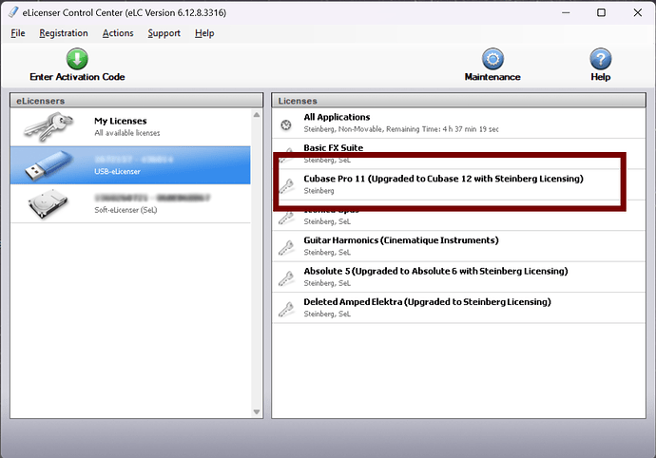Select the Deleted Amped Elektra license
656x458 pixels.
pos(458,308)
